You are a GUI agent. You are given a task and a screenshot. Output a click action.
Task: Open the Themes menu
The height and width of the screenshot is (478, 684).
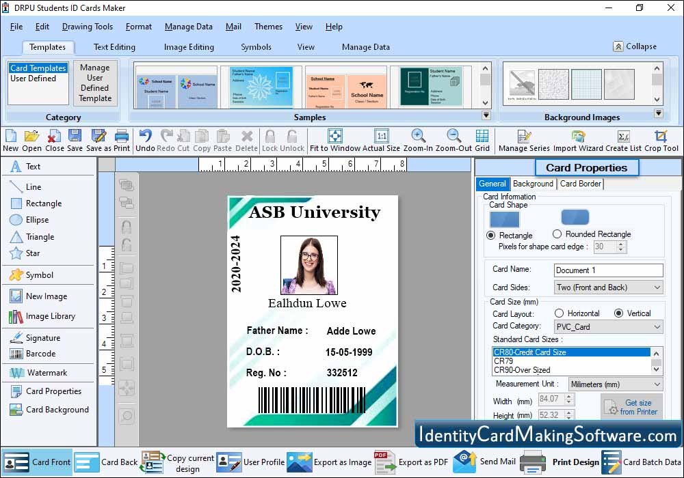pos(268,27)
